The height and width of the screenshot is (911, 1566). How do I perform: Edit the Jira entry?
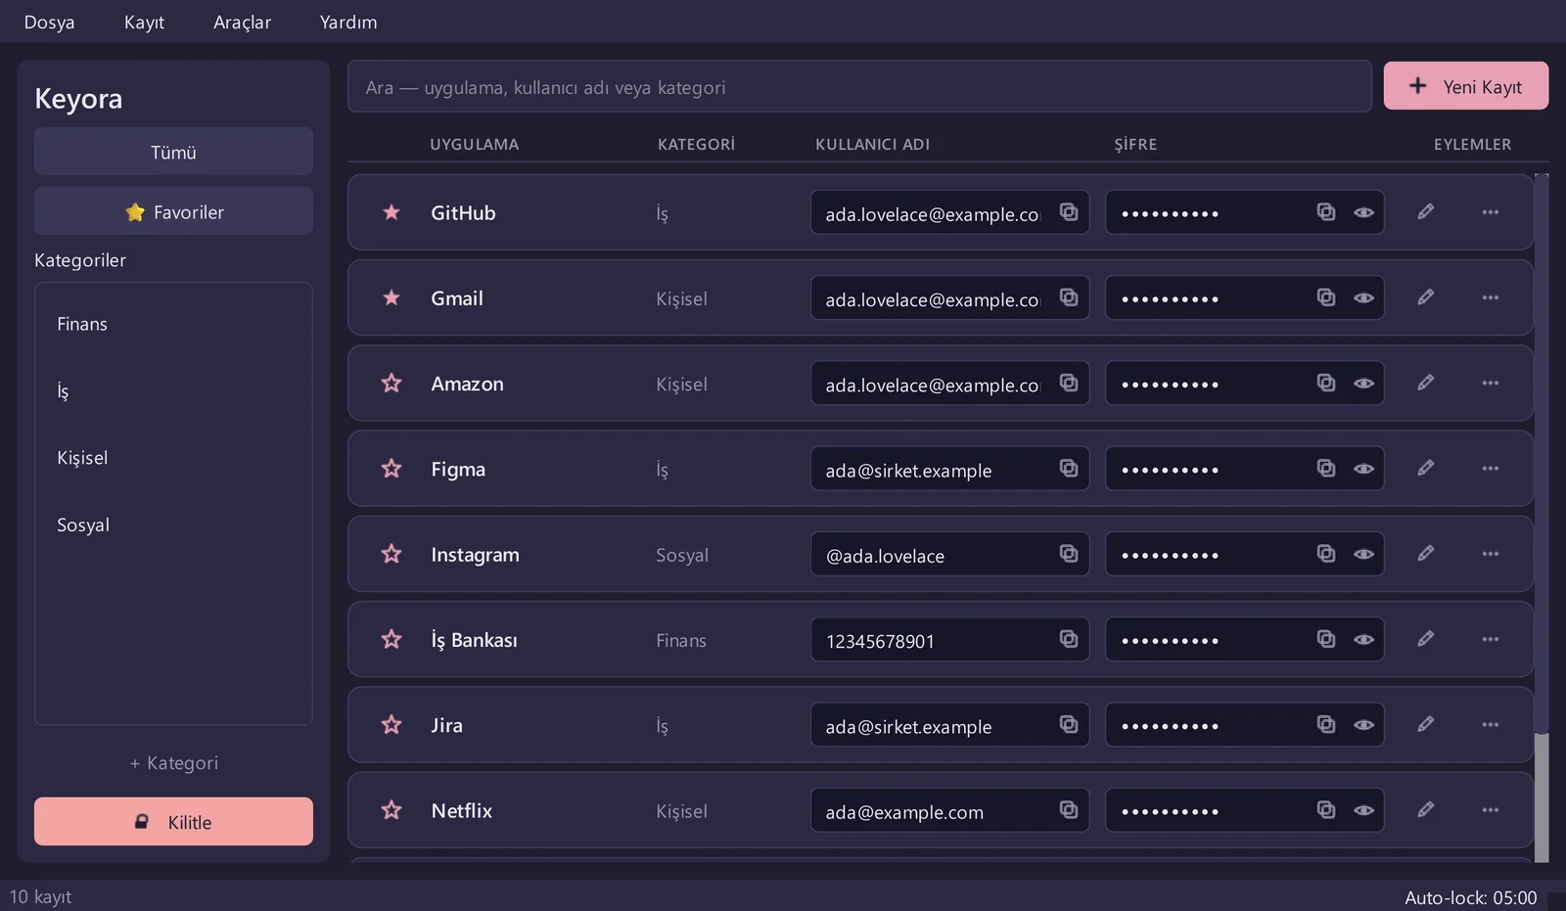point(1426,724)
